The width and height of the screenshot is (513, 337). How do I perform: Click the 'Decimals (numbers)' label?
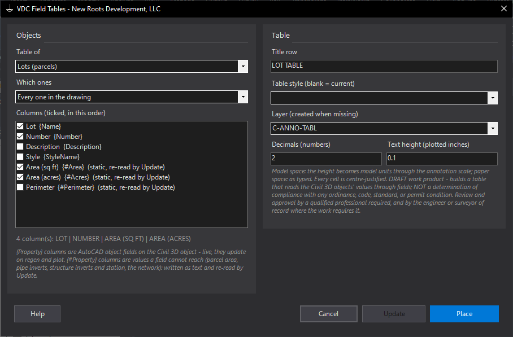pos(301,145)
